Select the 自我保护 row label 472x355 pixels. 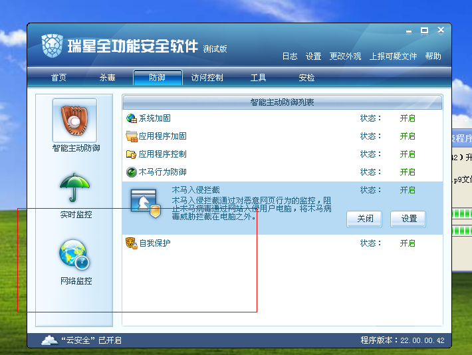pyautogui.click(x=155, y=243)
